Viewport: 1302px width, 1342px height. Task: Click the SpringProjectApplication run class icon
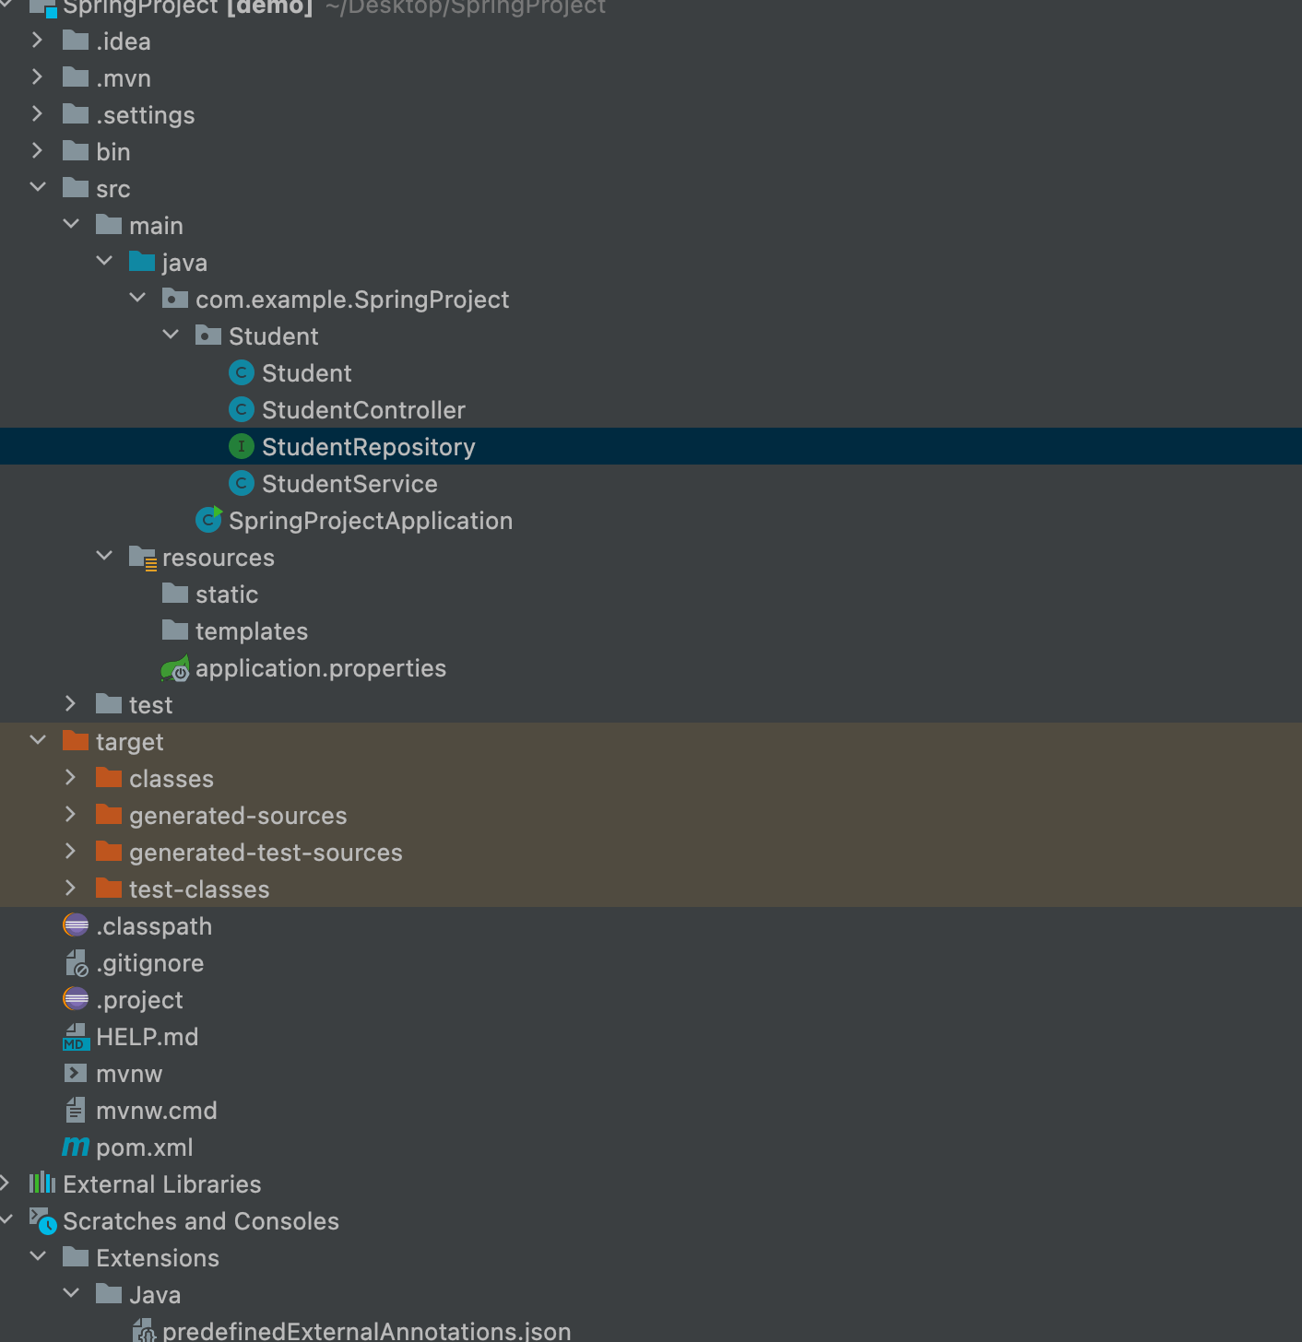207,520
